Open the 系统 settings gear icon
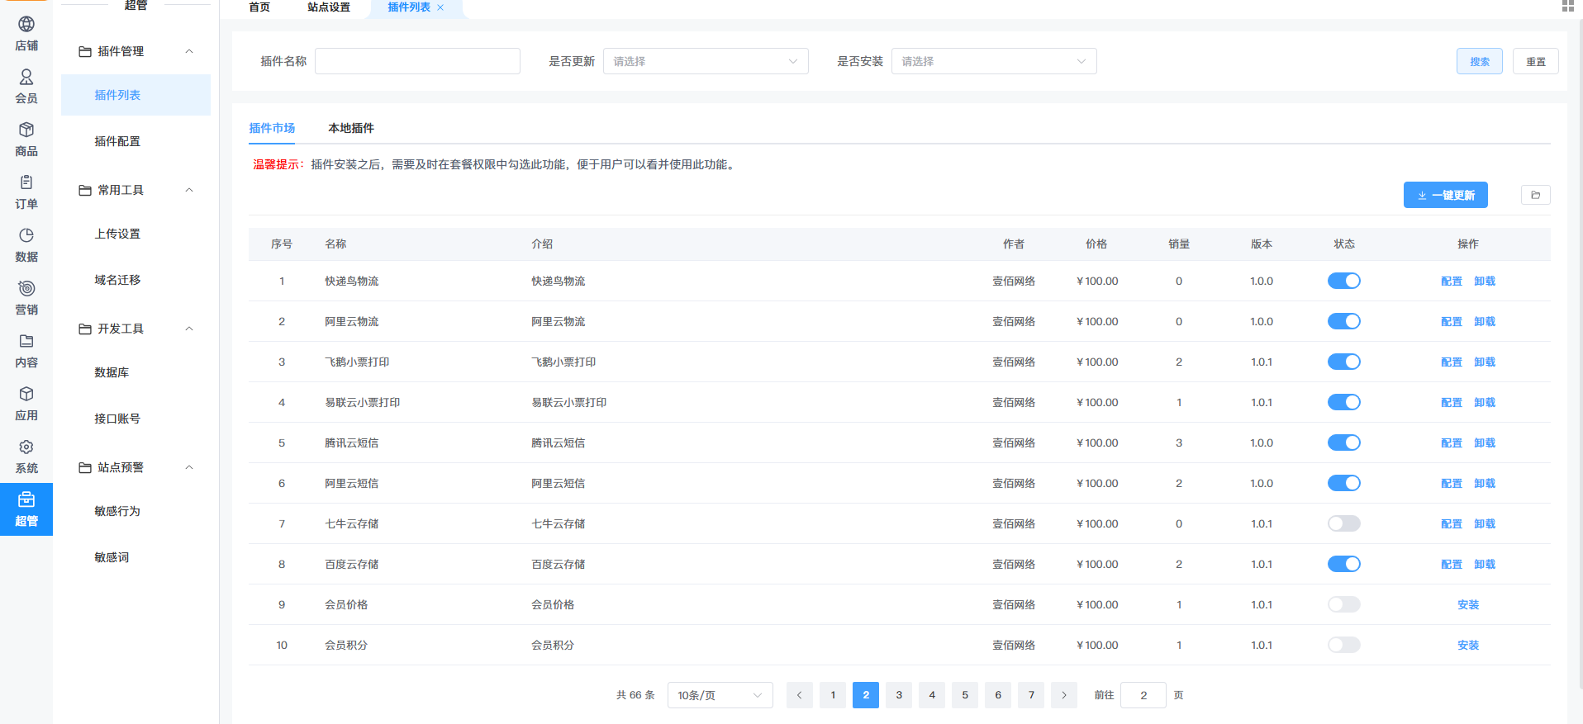The height and width of the screenshot is (724, 1583). pyautogui.click(x=26, y=447)
